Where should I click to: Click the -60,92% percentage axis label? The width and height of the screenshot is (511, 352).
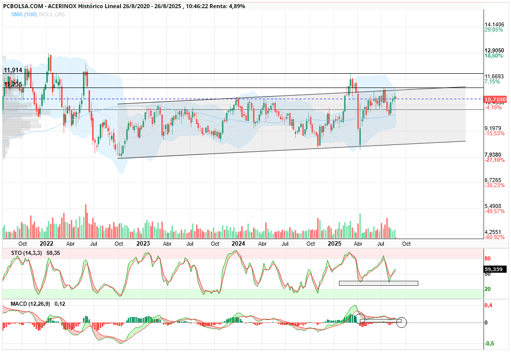(494, 237)
